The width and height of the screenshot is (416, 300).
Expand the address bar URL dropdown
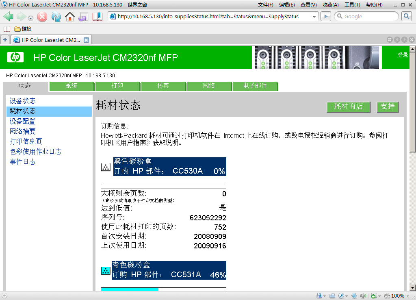click(x=314, y=17)
